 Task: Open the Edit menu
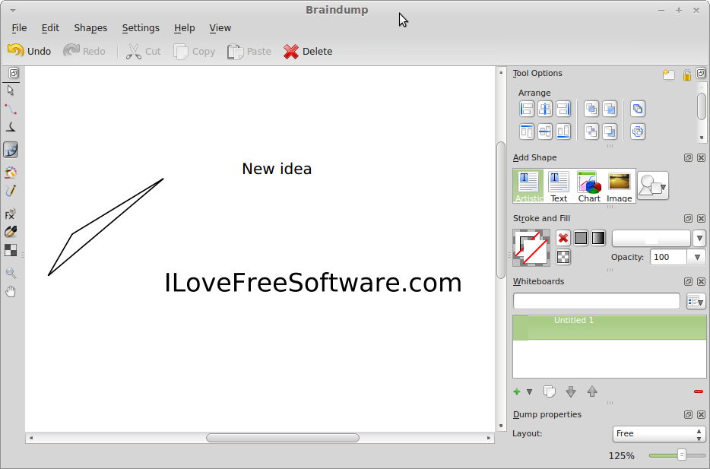[x=50, y=28]
